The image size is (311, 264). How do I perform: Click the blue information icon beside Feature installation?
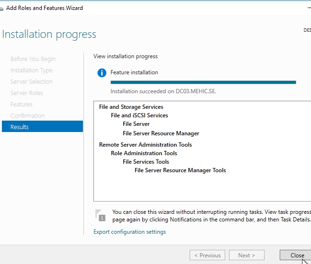click(101, 73)
